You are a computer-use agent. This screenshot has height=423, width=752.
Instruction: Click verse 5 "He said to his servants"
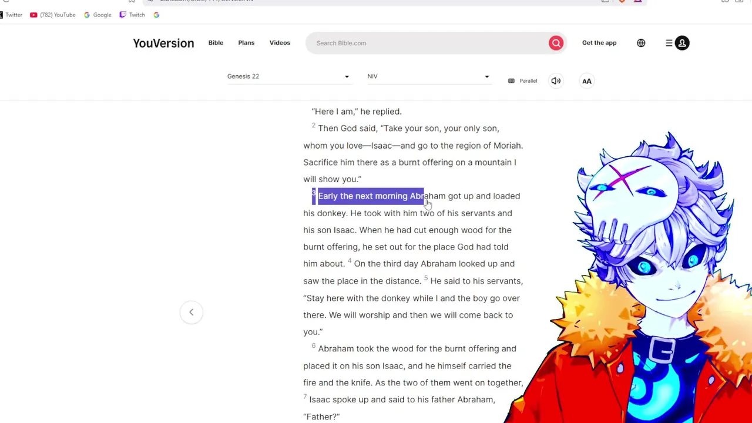click(476, 281)
